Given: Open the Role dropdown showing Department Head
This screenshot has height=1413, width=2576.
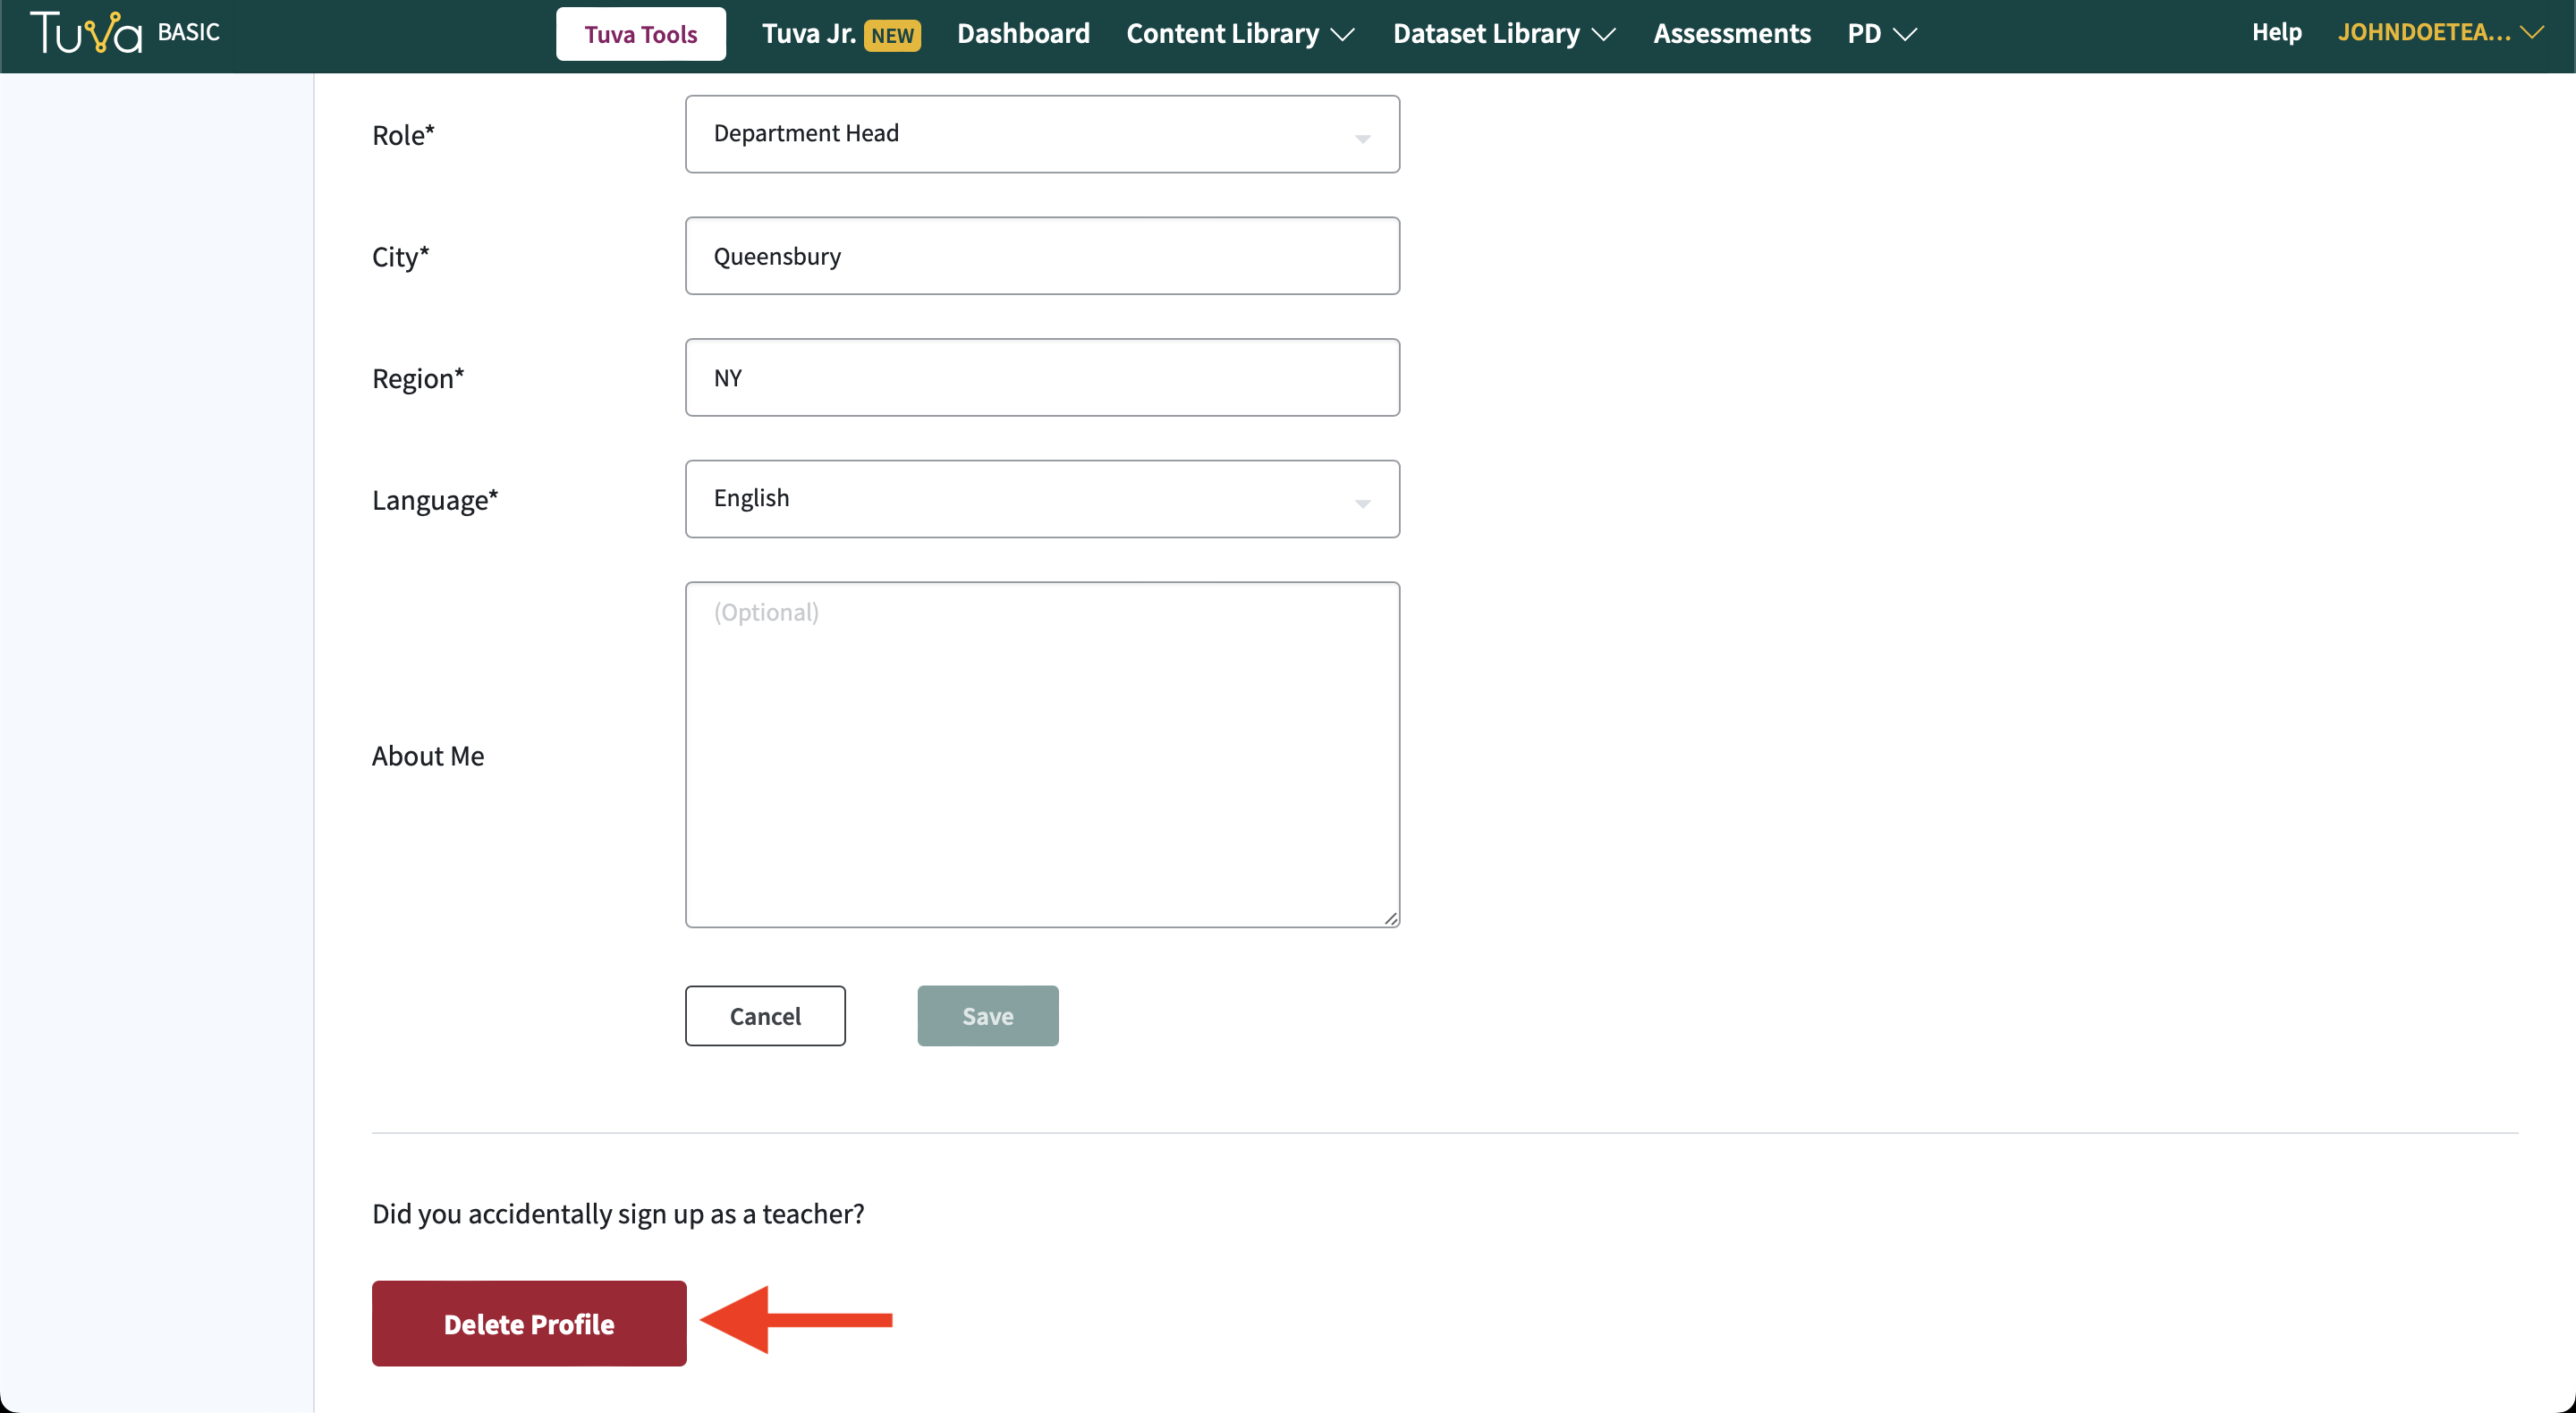Looking at the screenshot, I should pos(1042,134).
